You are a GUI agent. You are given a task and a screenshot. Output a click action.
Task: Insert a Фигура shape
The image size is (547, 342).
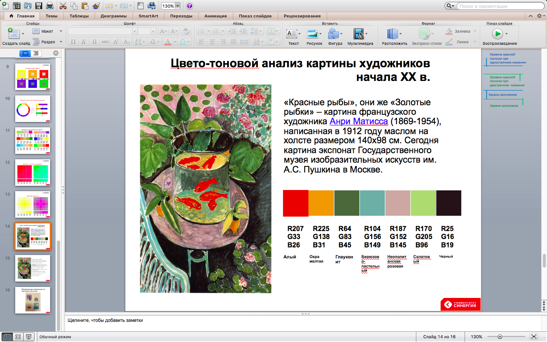coord(333,34)
